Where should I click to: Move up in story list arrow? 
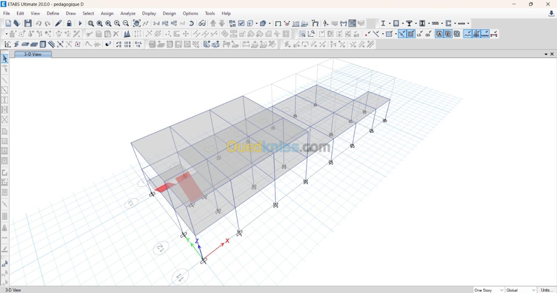213,23
